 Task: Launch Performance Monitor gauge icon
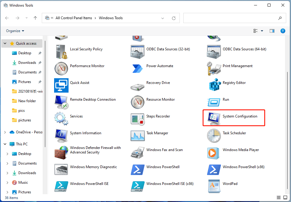click(61, 69)
